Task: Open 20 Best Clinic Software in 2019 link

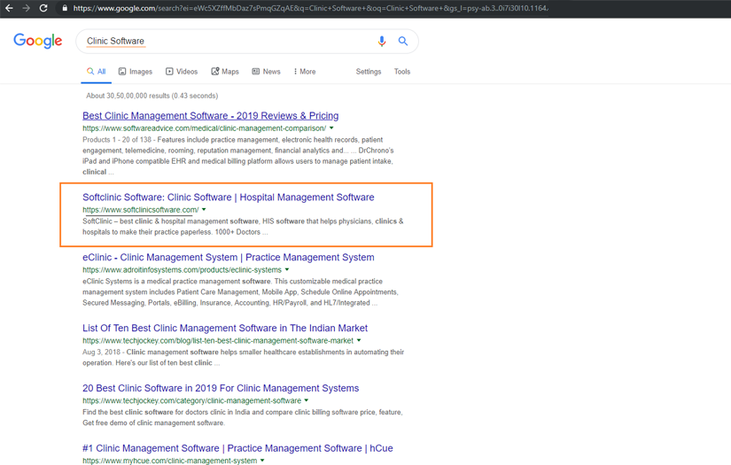Action: click(x=221, y=388)
